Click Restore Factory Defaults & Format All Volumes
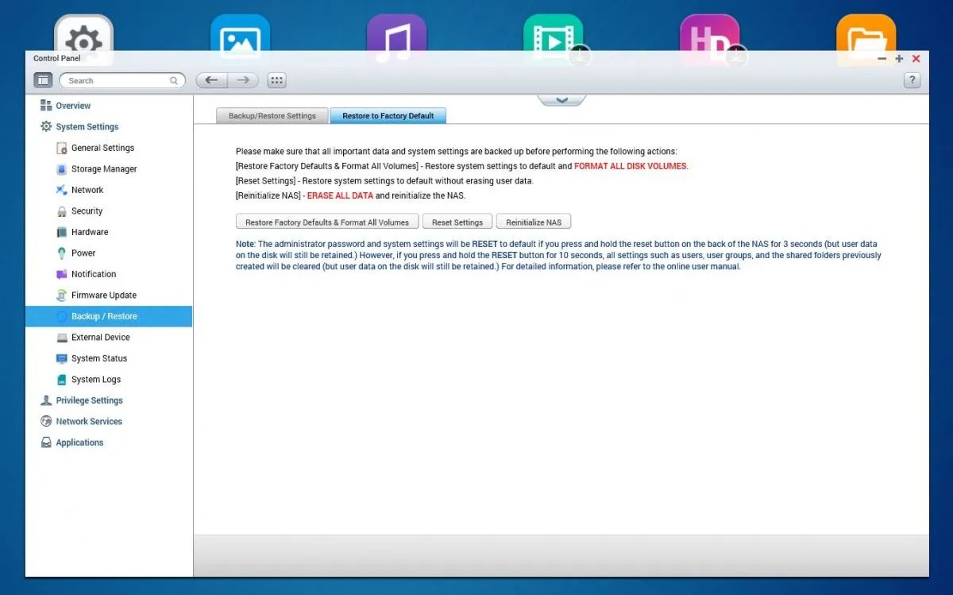The height and width of the screenshot is (595, 953). click(x=327, y=222)
